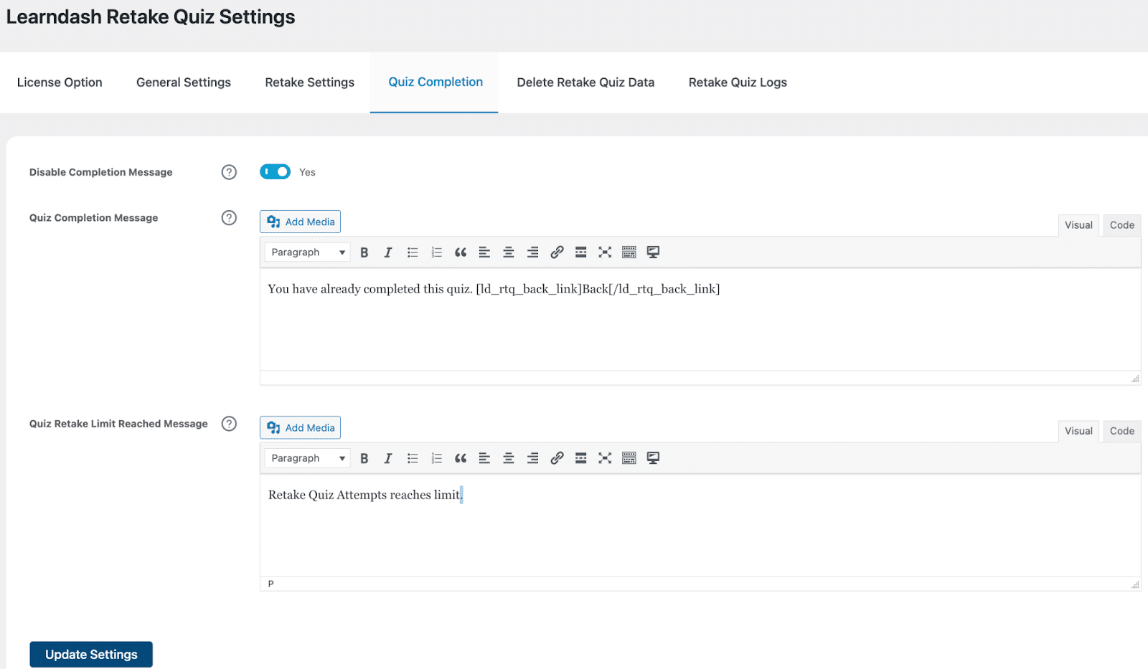
Task: Select the Quiz Completion tab
Action: [436, 82]
